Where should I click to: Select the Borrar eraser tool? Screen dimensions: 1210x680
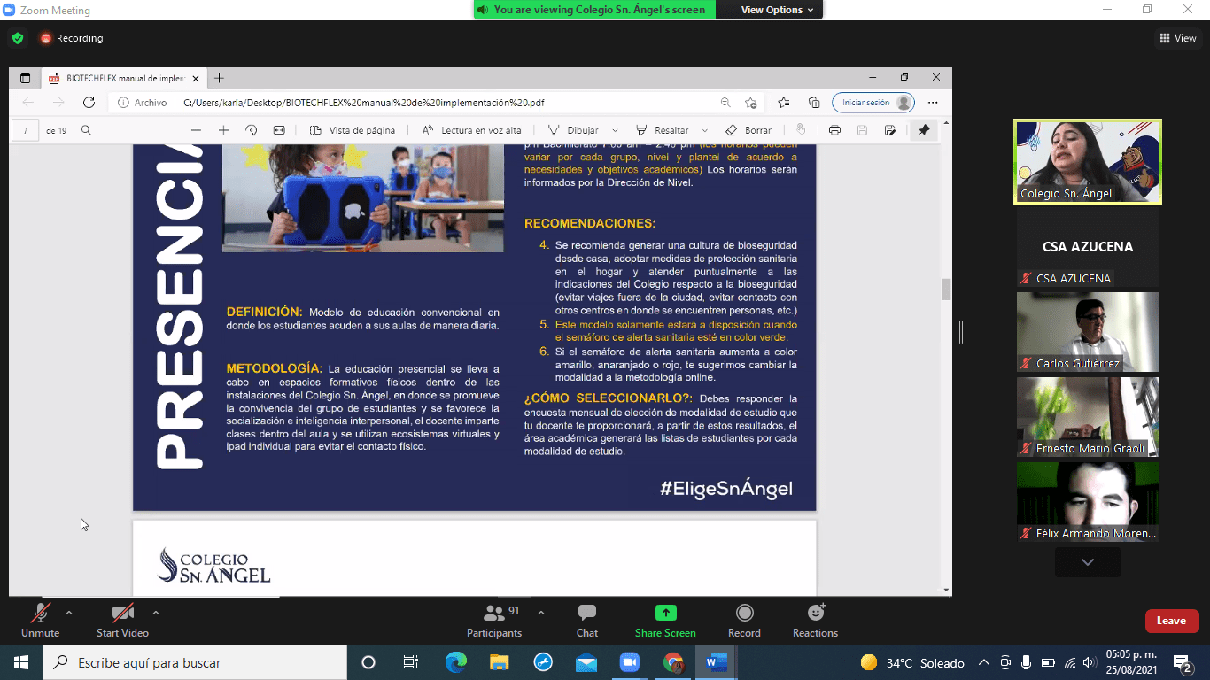[748, 130]
